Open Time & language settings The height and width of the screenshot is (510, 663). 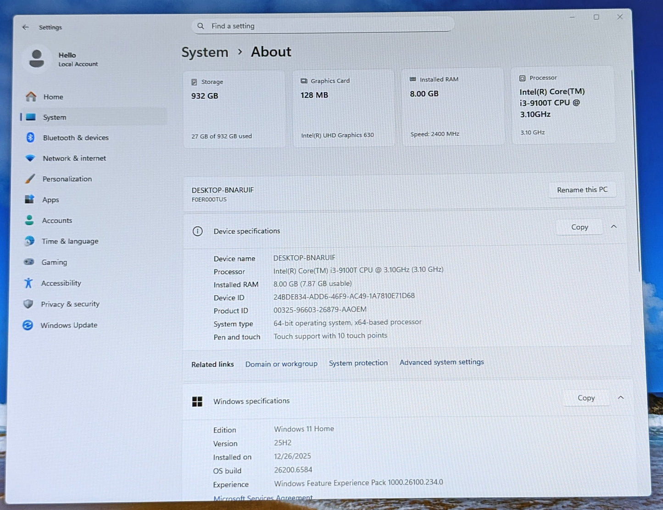point(70,241)
